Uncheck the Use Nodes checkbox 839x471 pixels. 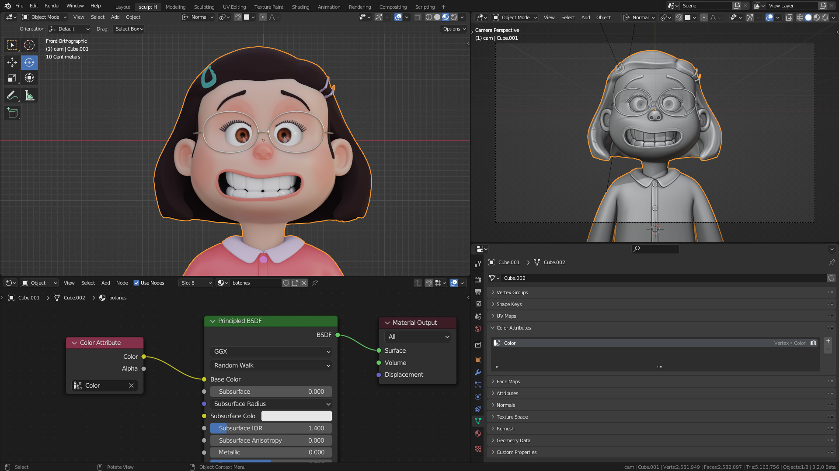point(136,283)
